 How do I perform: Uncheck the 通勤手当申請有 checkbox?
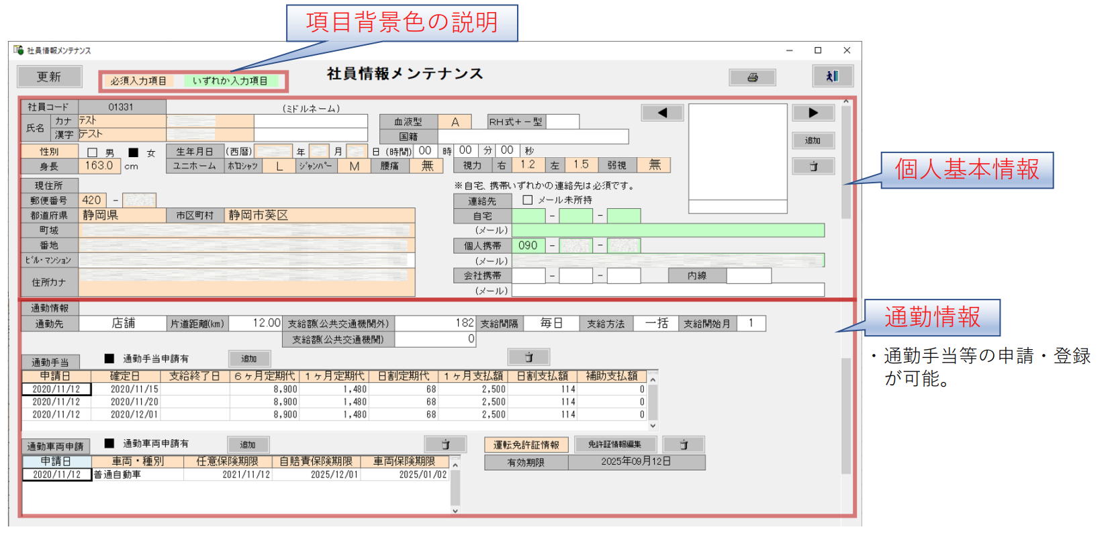pos(109,359)
